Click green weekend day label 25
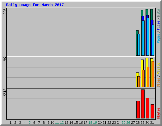Viewport: 162px width, 126px height. tap(123, 123)
